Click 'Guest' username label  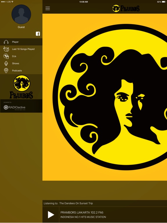pyautogui.click(x=21, y=27)
